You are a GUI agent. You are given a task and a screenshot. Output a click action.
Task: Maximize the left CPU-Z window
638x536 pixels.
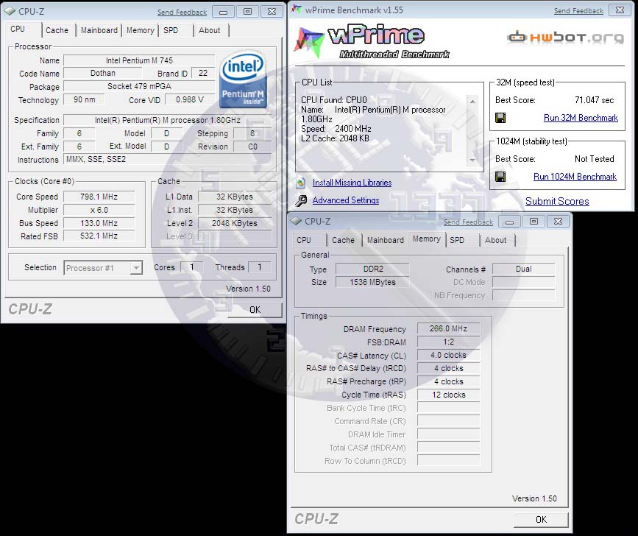click(x=247, y=12)
